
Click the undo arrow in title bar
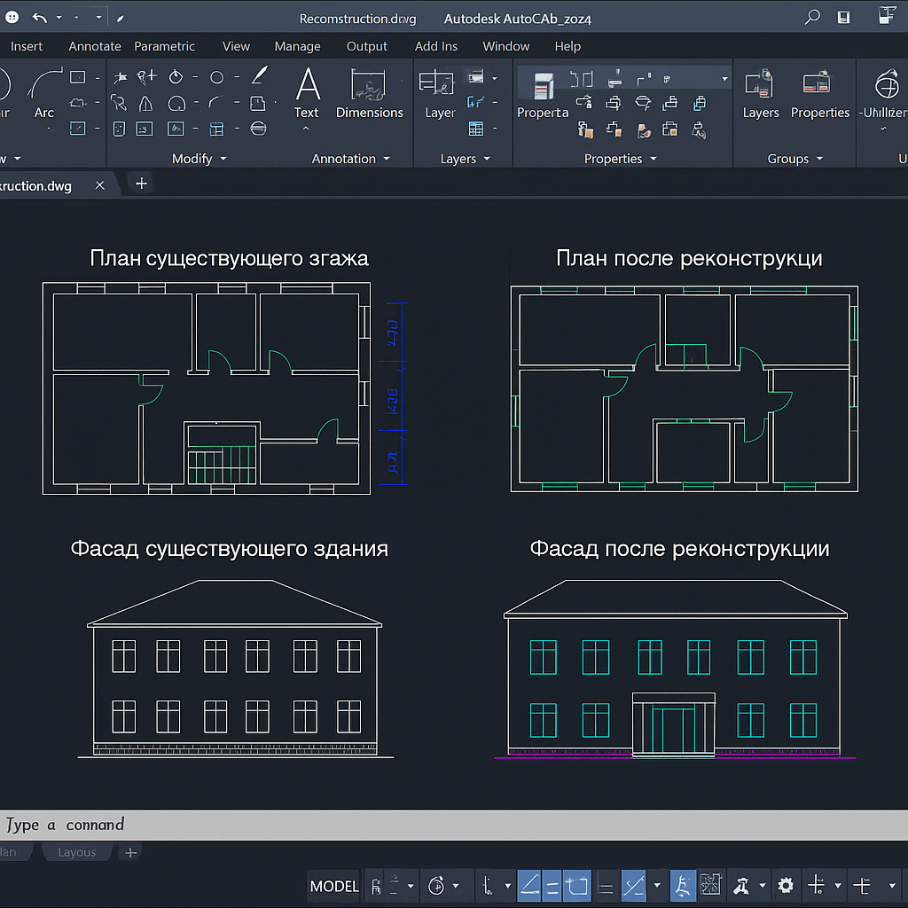(x=39, y=18)
